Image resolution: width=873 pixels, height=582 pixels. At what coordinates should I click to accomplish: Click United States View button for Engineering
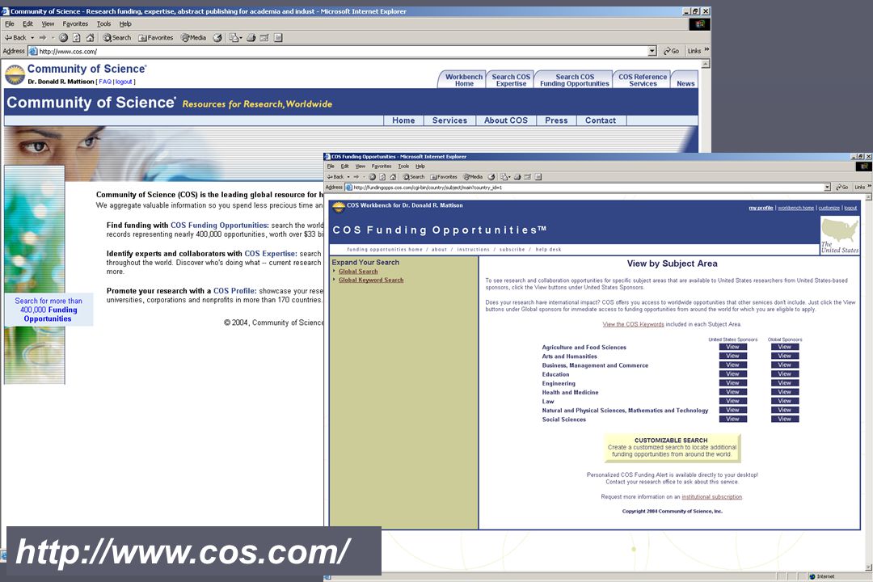click(732, 383)
